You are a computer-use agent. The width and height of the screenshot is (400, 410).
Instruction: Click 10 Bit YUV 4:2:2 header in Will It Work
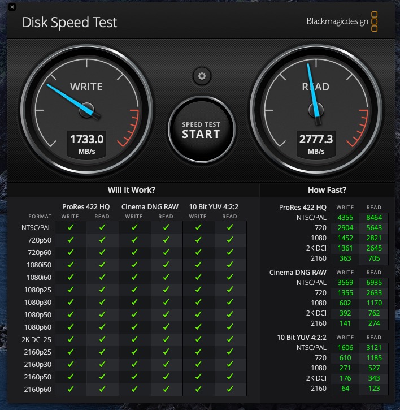click(214, 207)
